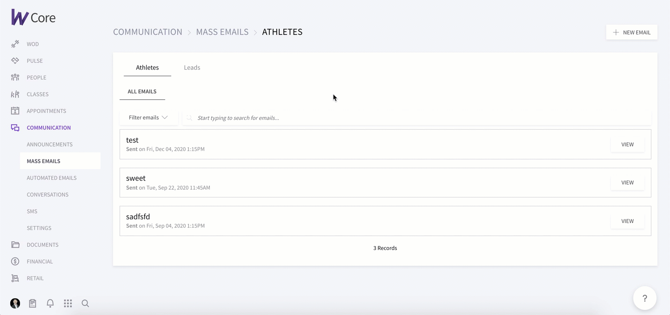This screenshot has width=670, height=315.
Task: Click the Sep 22, 2020 sent date
Action: pos(179,188)
